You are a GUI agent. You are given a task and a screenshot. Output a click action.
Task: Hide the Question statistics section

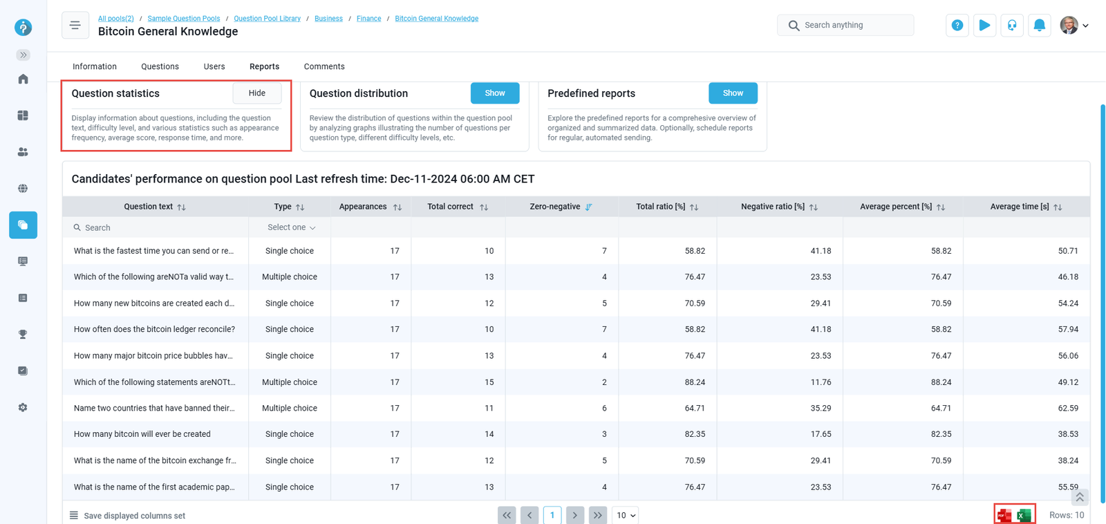pyautogui.click(x=256, y=93)
